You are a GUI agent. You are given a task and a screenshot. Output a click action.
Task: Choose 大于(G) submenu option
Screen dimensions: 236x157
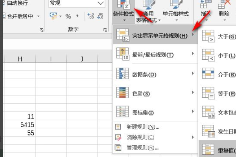pos(218,36)
